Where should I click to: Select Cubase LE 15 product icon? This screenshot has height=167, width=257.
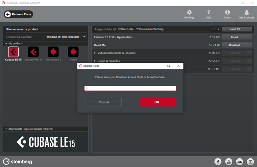(13, 52)
